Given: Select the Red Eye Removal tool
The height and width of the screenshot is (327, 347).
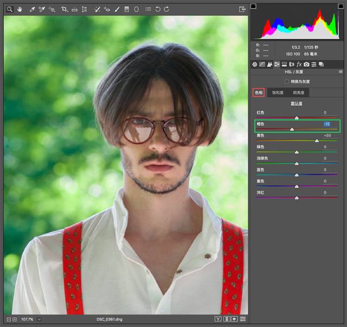Looking at the screenshot, I should click(107, 9).
